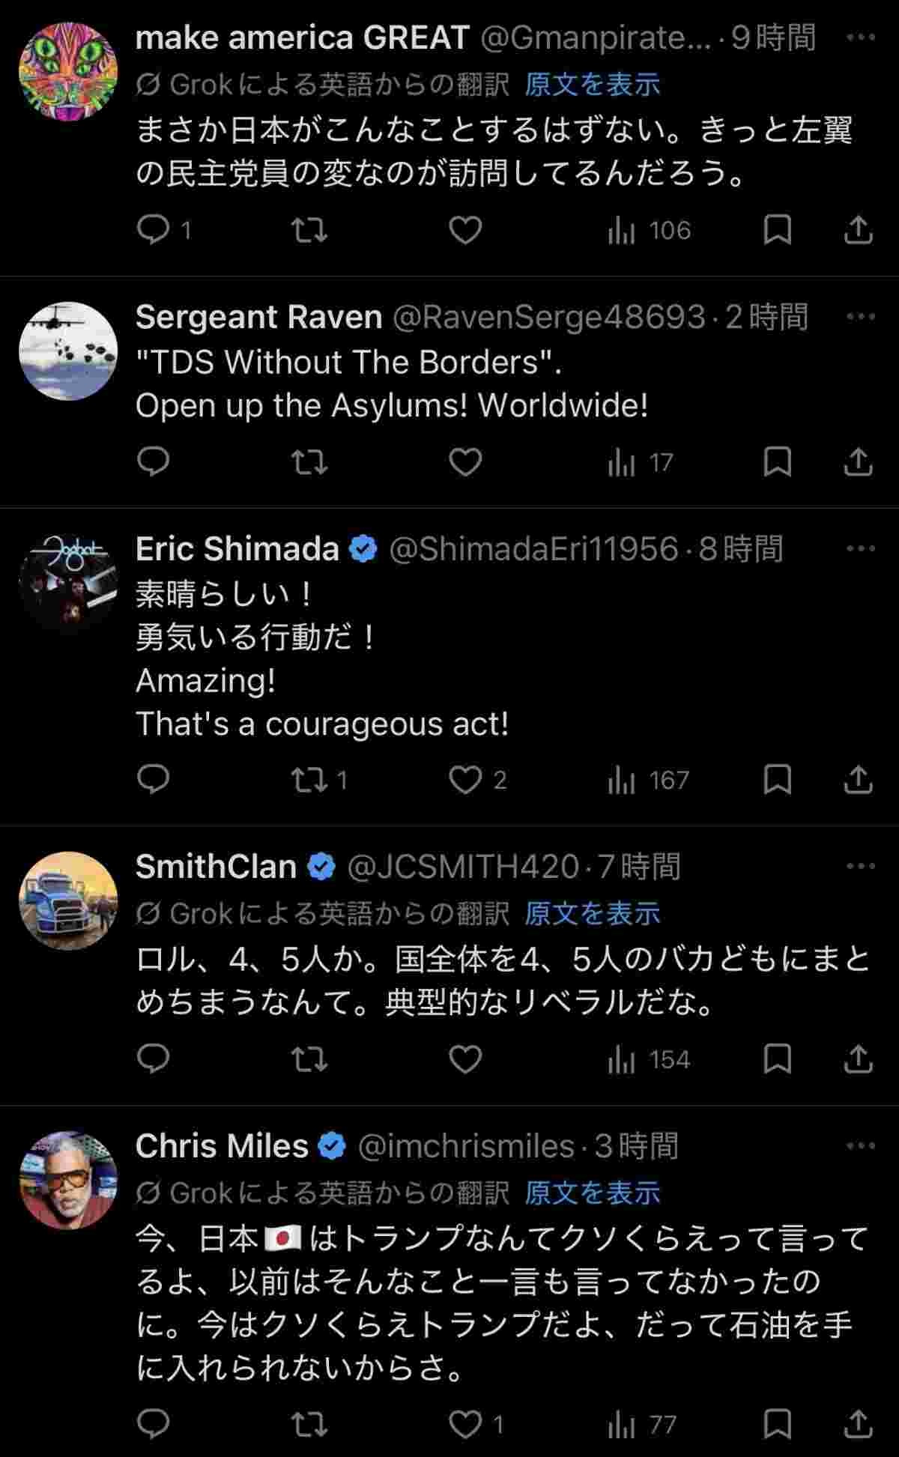
Task: Bookmark SmithClan's post
Action: tap(777, 1059)
